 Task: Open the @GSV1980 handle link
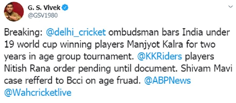click(x=43, y=16)
